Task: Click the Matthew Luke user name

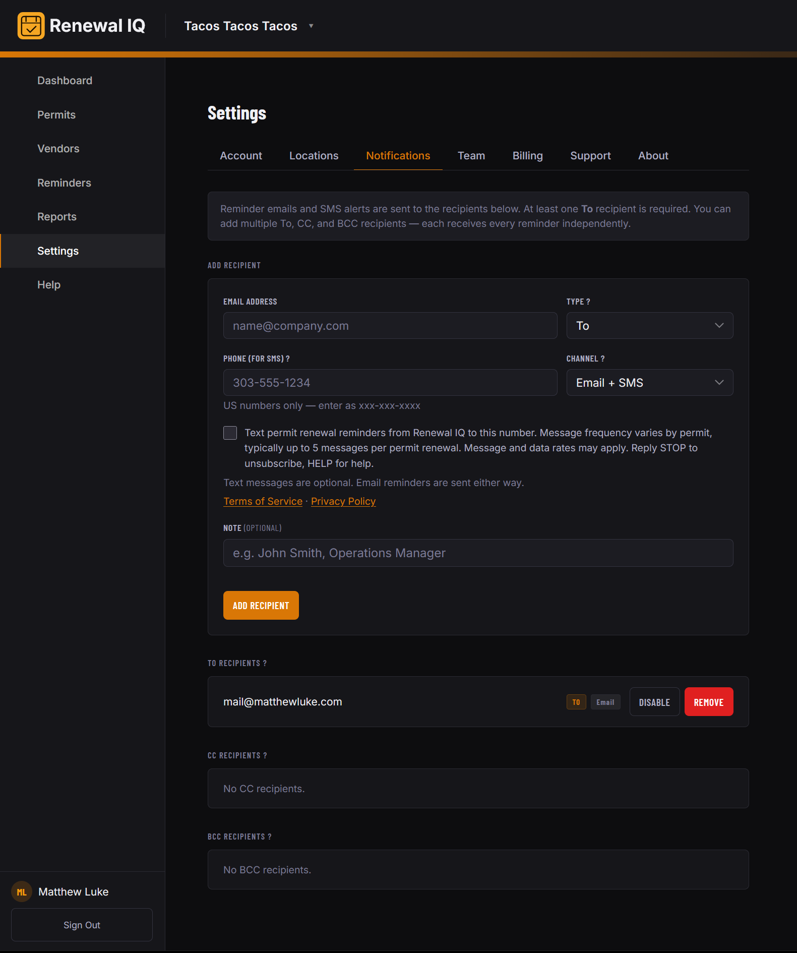Action: 74,892
